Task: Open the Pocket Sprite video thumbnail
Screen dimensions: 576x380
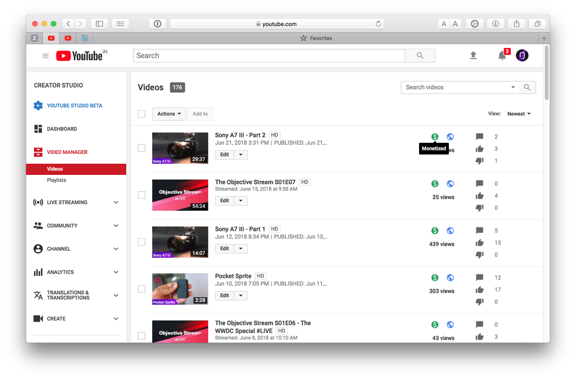Action: coord(180,289)
